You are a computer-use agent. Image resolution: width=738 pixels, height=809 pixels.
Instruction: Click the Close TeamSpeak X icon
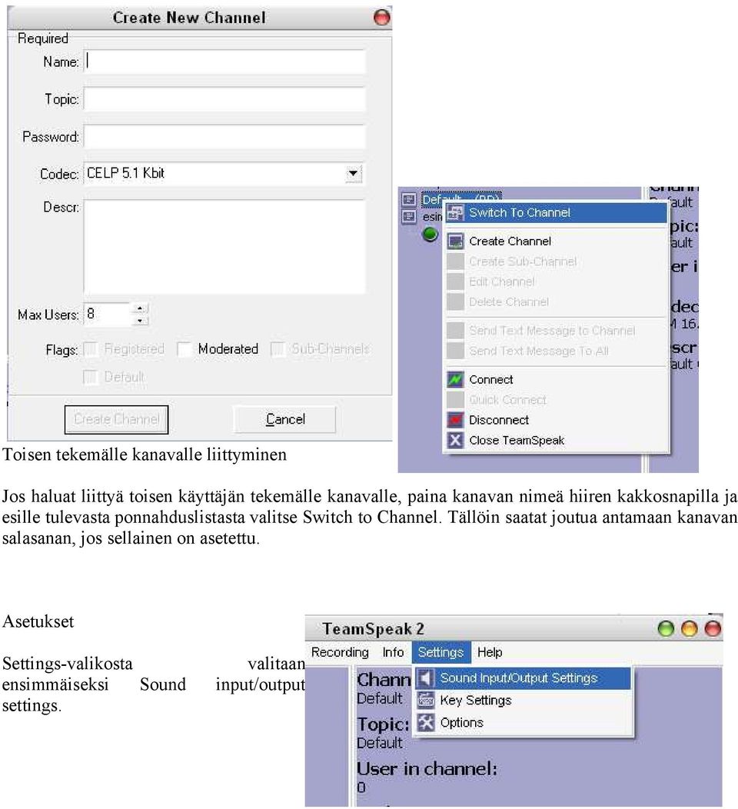pos(455,440)
